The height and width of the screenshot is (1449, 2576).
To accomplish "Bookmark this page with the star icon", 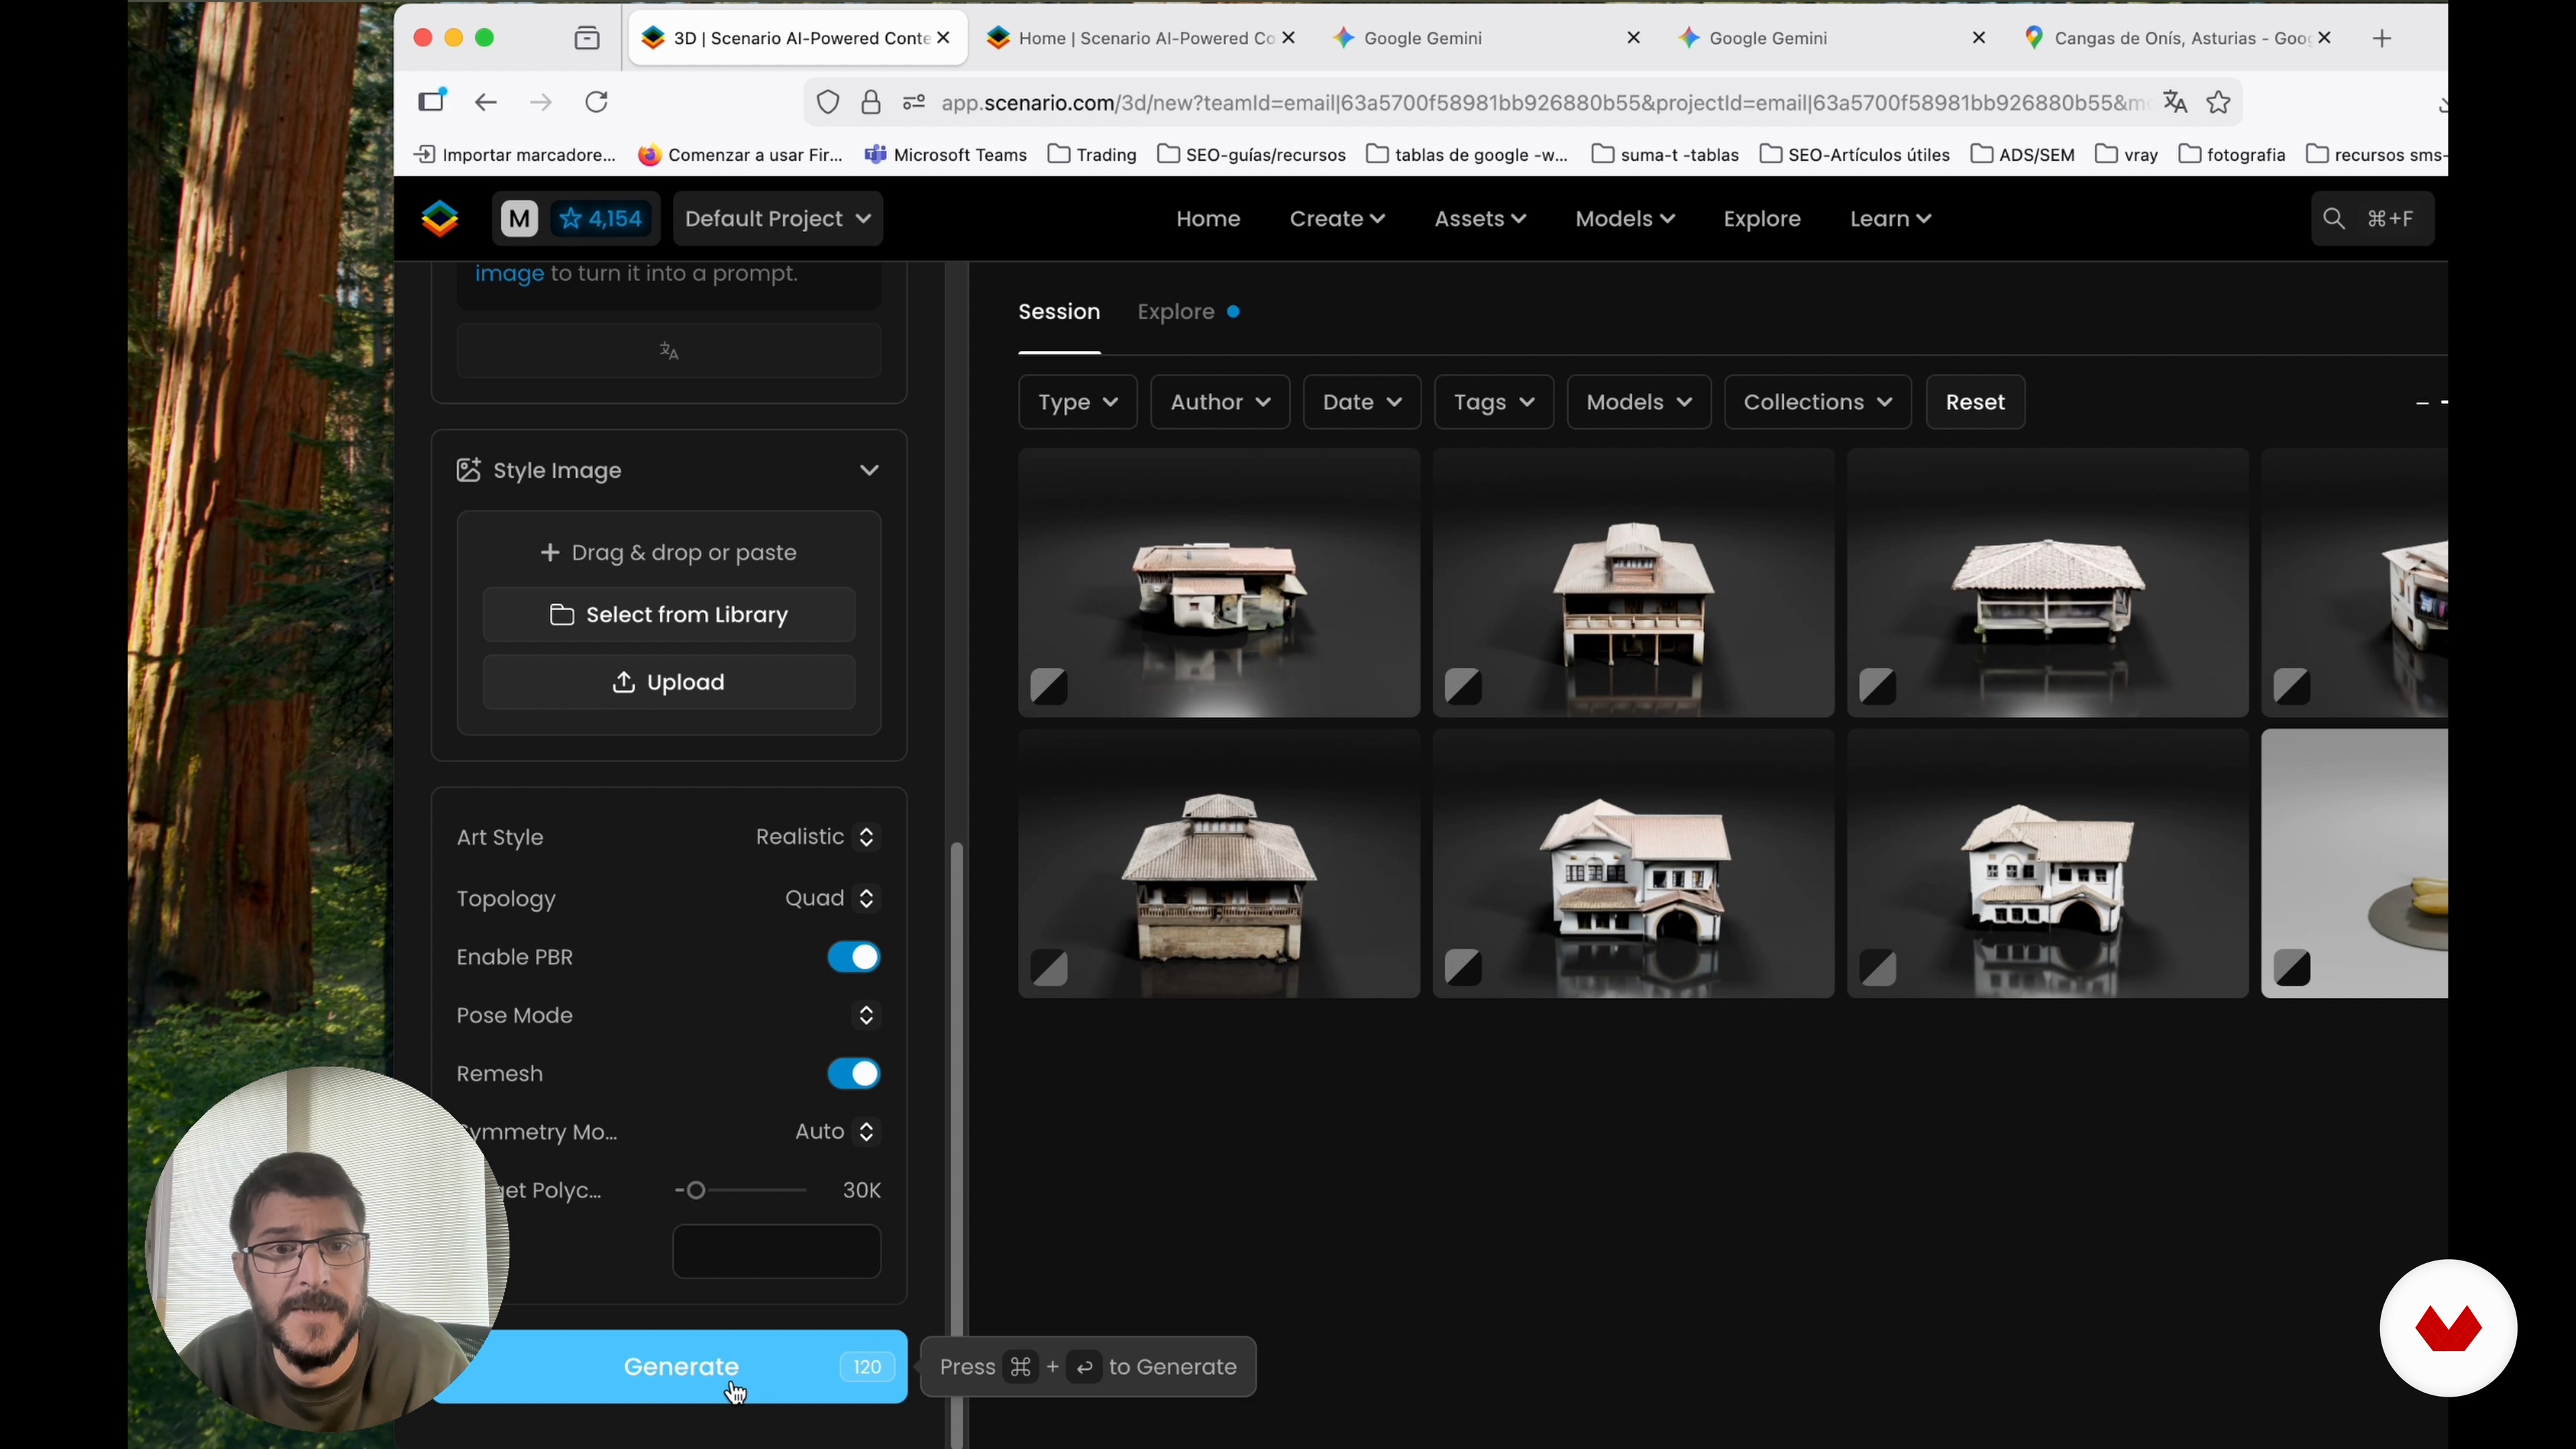I will click(x=2219, y=102).
